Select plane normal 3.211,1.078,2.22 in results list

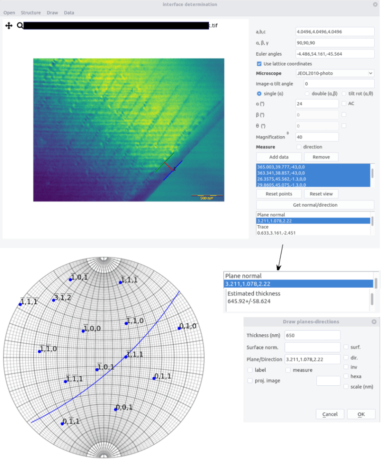pyautogui.click(x=313, y=221)
